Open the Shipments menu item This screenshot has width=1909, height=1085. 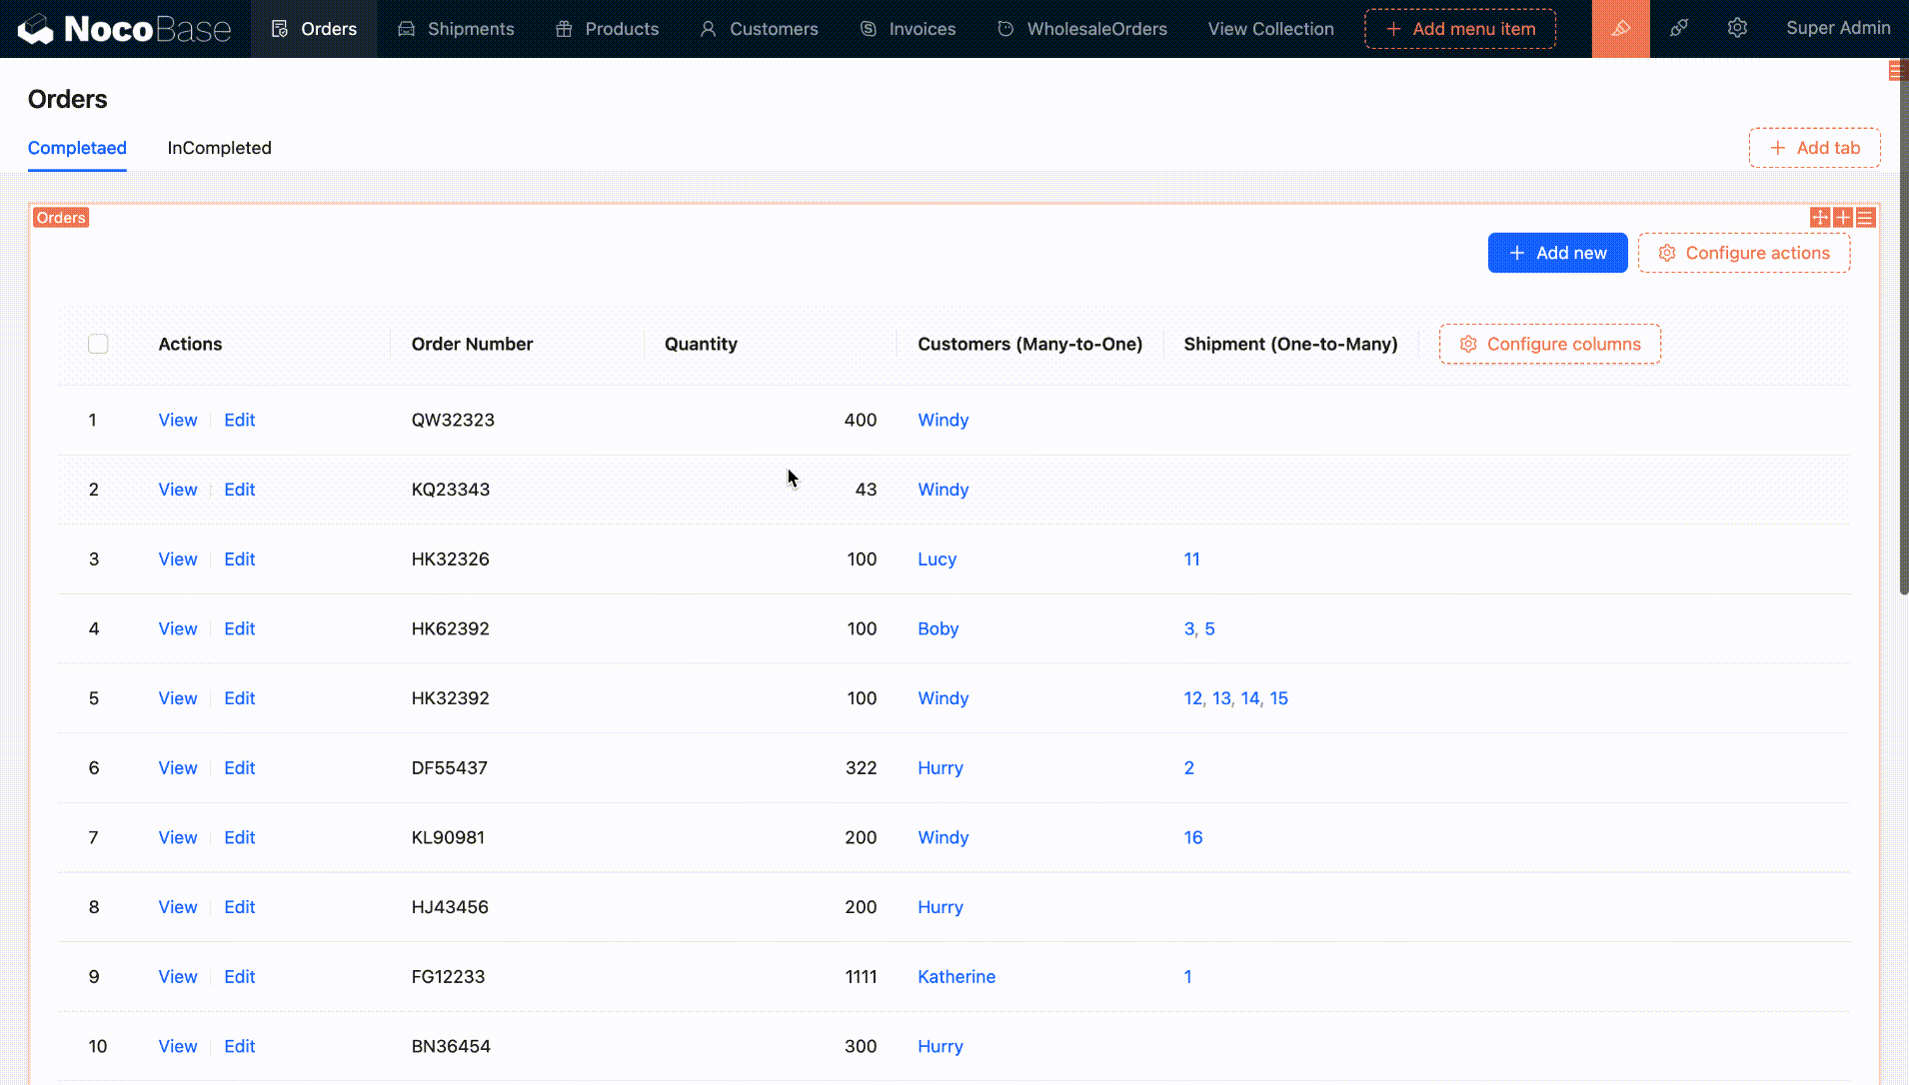click(x=456, y=29)
